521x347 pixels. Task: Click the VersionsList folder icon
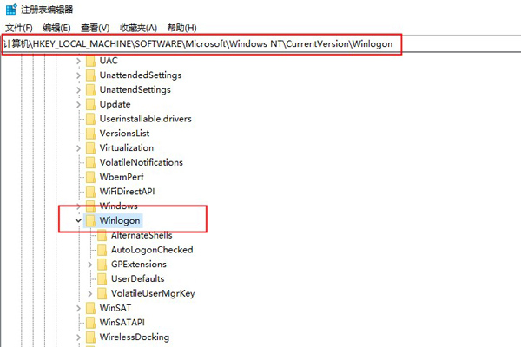pos(90,133)
